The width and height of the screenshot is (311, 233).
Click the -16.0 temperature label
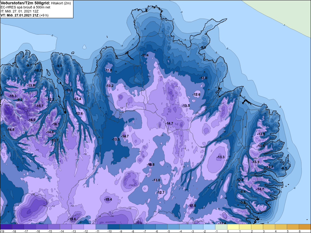tap(31, 120)
